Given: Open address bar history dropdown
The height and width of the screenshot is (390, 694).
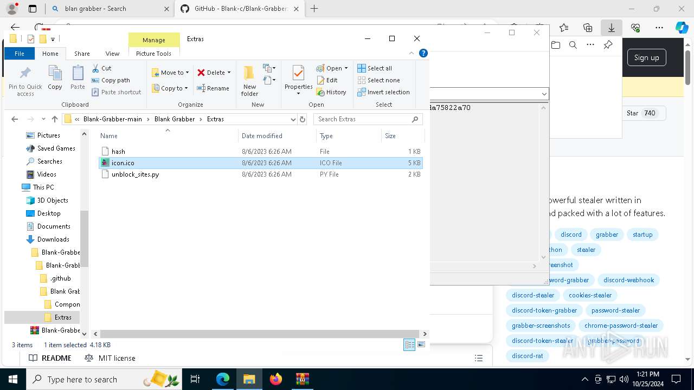Looking at the screenshot, I should tap(293, 119).
